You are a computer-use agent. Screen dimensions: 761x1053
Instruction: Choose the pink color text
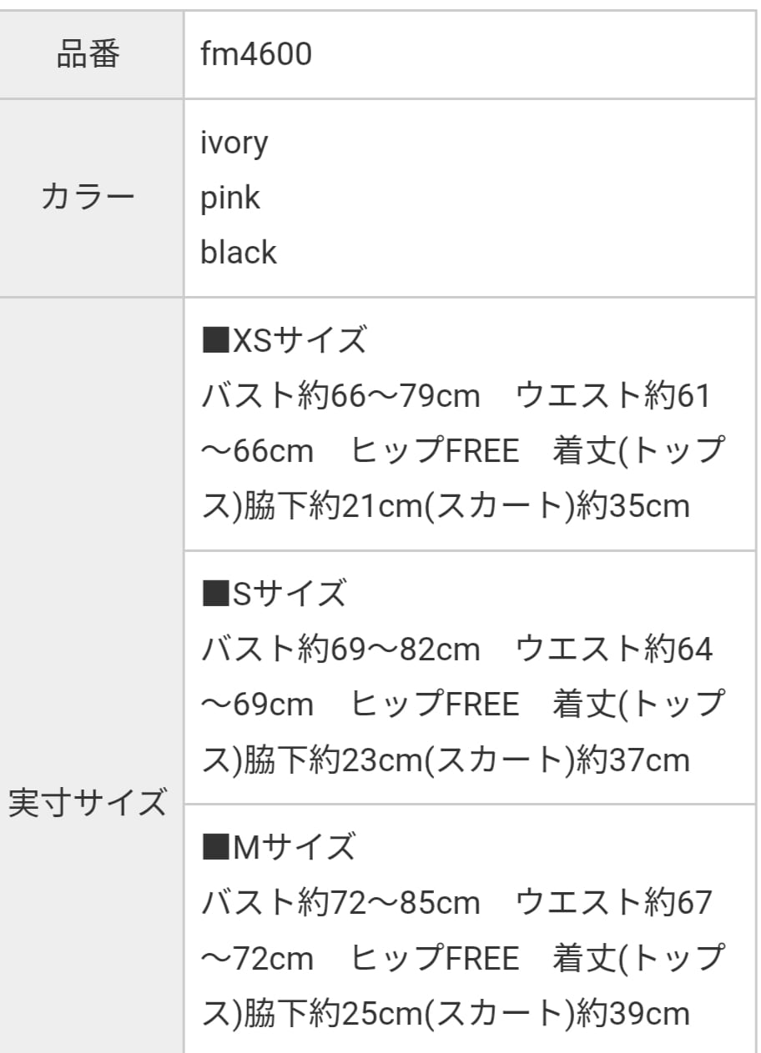[230, 198]
